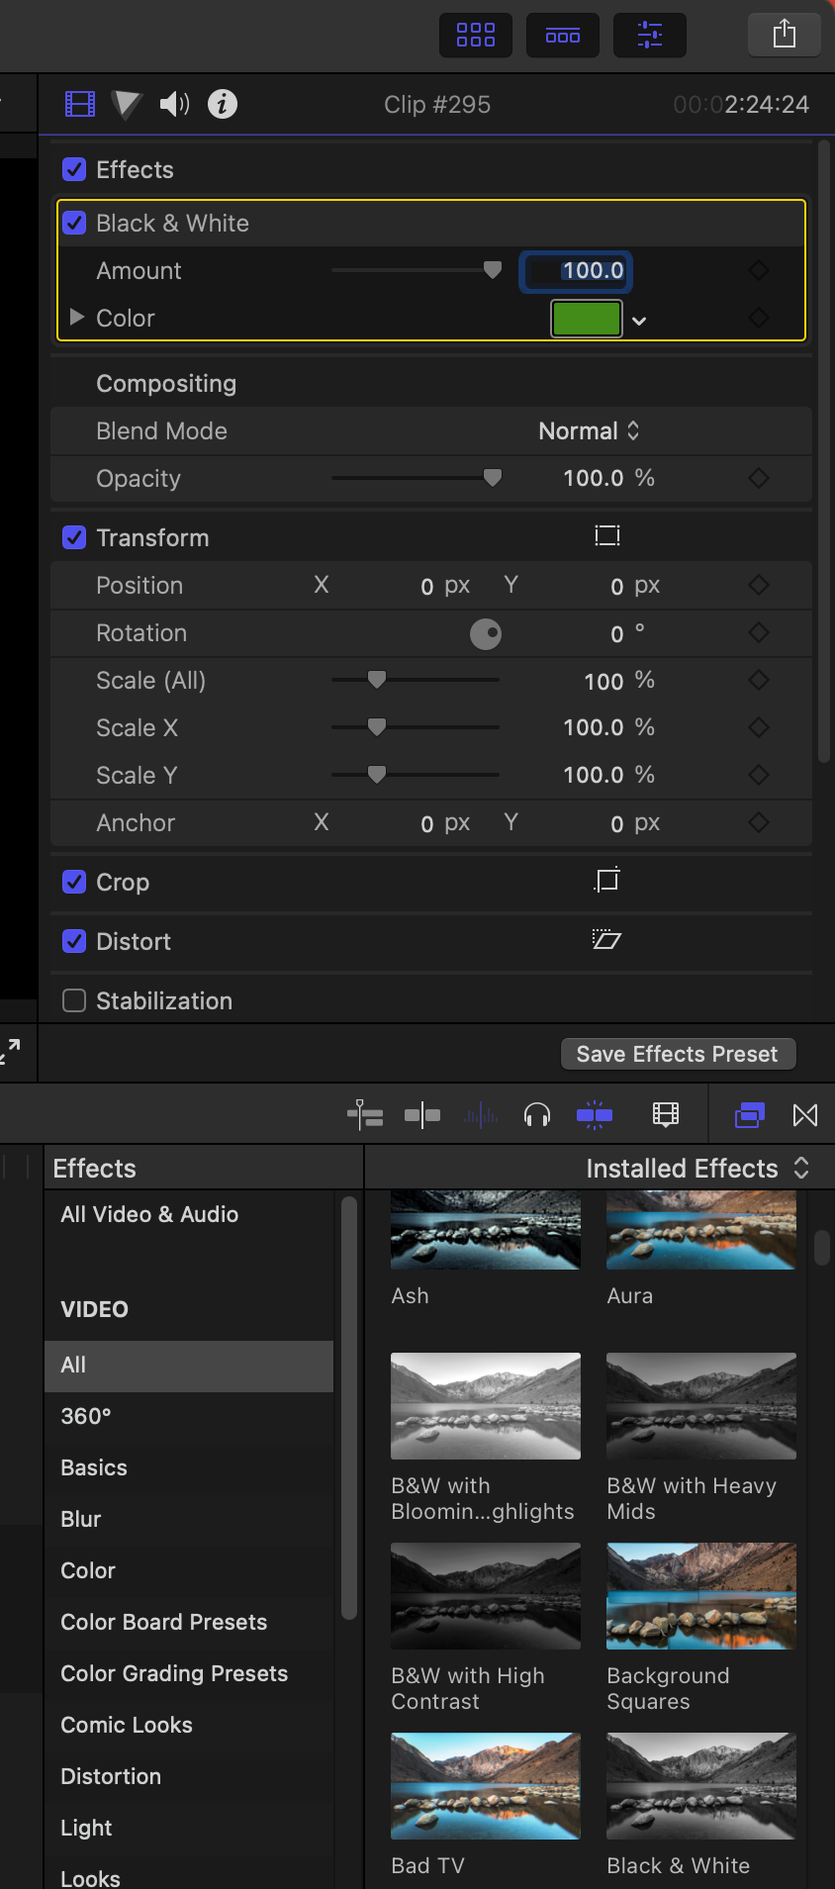Activate the Distort onscreen controls icon
835x1889 pixels.
[x=606, y=939]
